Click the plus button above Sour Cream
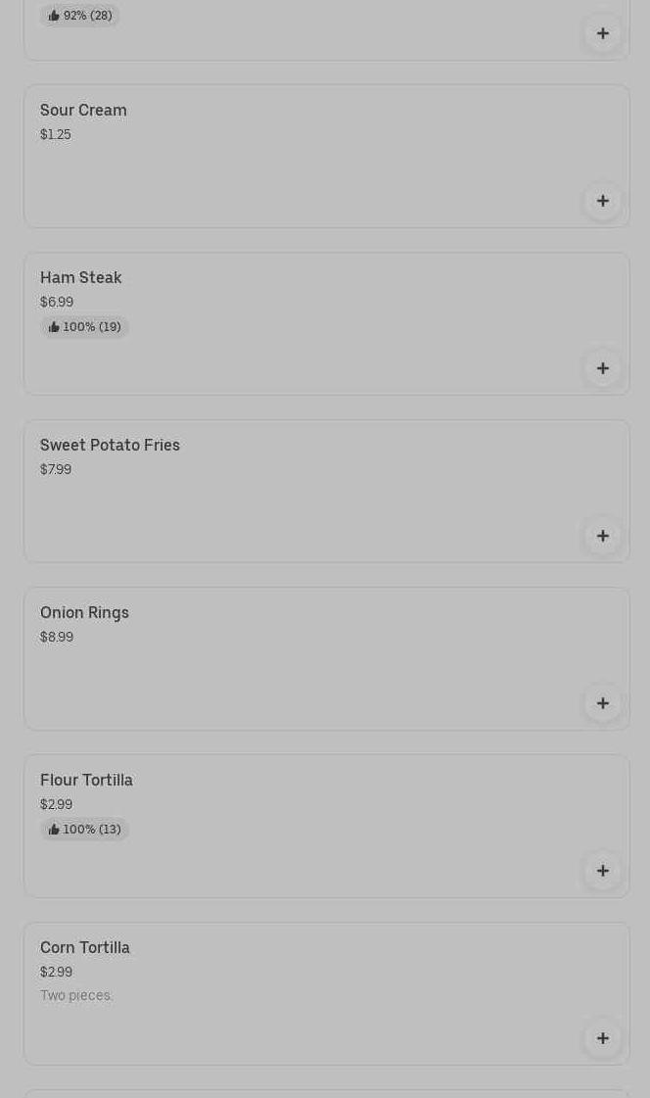Image resolution: width=650 pixels, height=1098 pixels. point(603,33)
